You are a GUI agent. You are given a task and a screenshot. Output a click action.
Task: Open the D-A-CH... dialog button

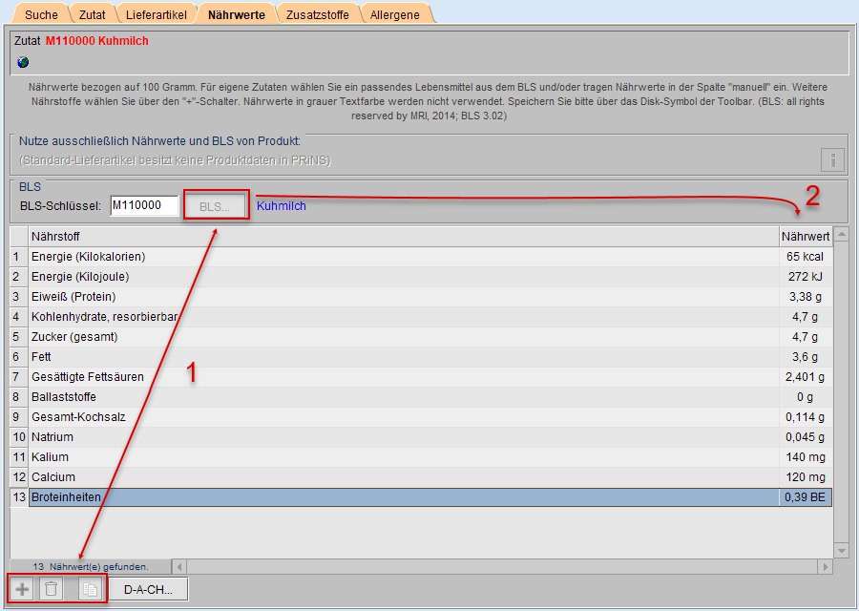[148, 589]
